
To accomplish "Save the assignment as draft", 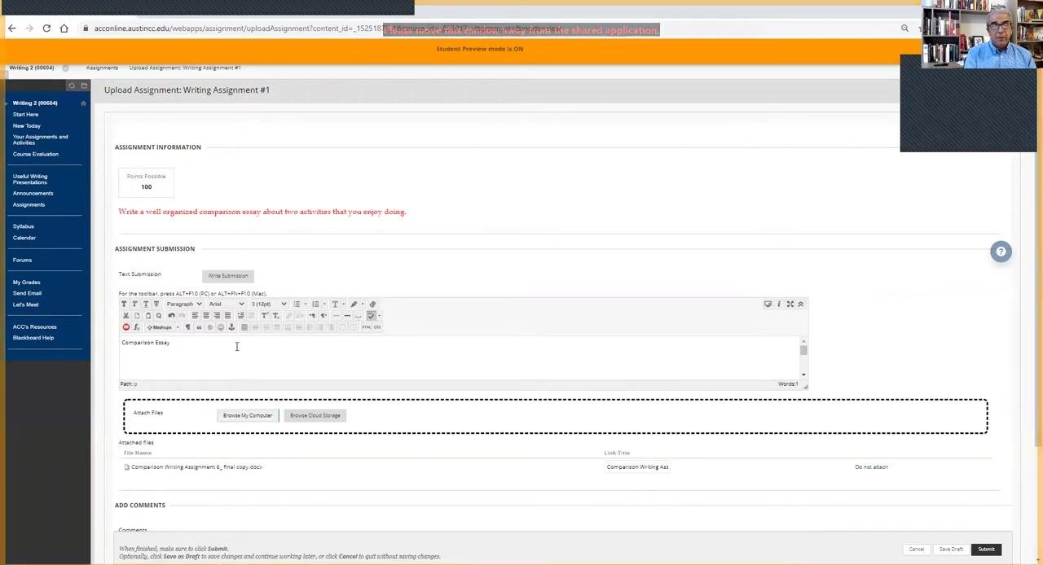I will coord(951,550).
